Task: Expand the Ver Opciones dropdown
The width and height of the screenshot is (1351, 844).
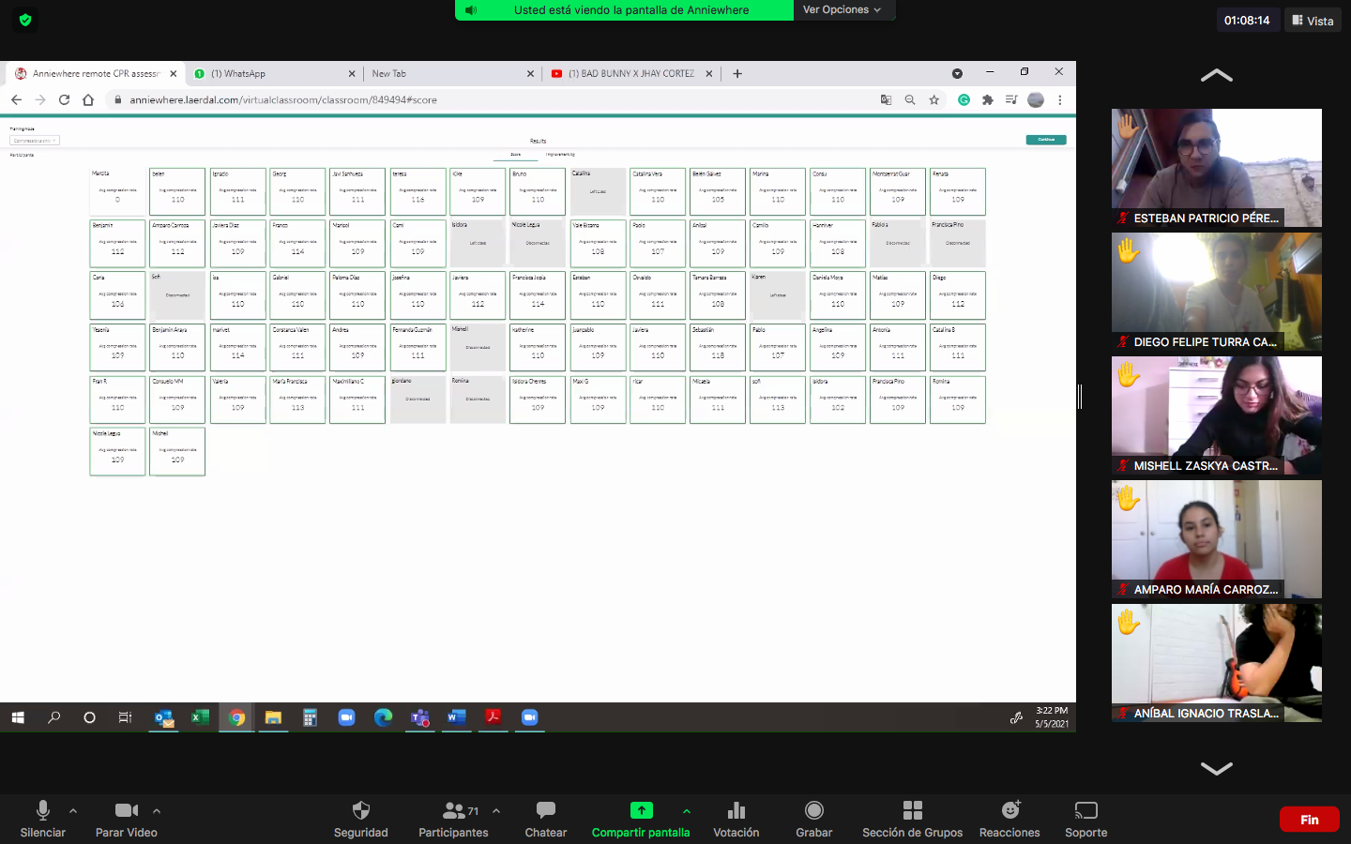Action: (842, 10)
